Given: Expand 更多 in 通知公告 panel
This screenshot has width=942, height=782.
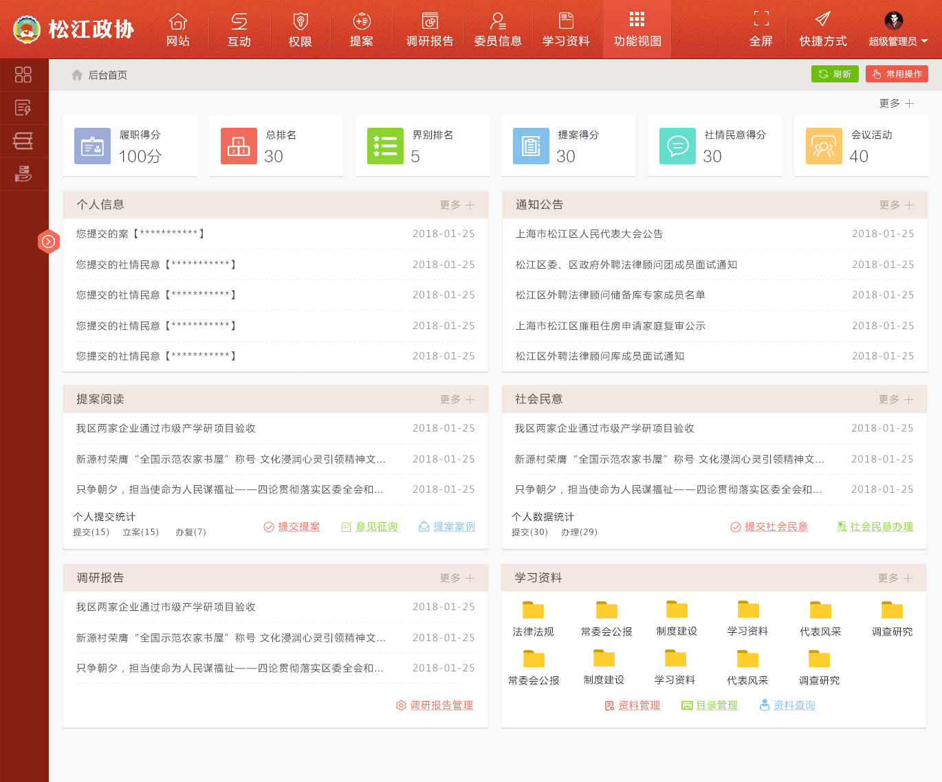Looking at the screenshot, I should [897, 205].
